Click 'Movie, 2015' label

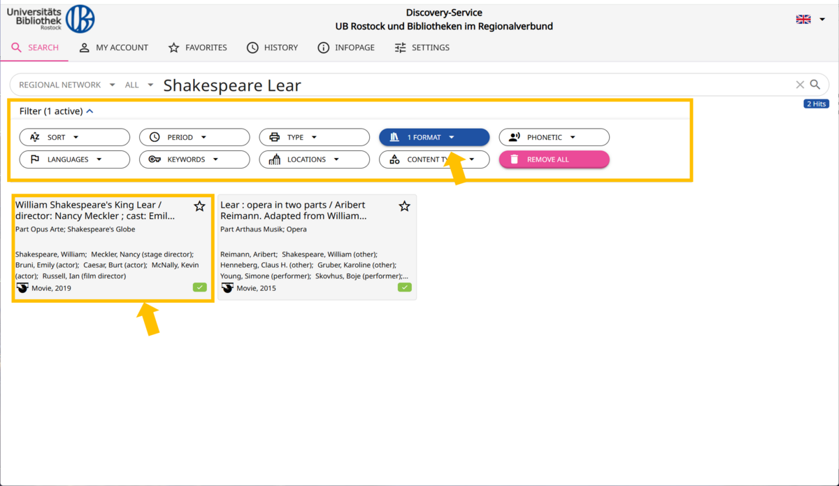pos(257,288)
